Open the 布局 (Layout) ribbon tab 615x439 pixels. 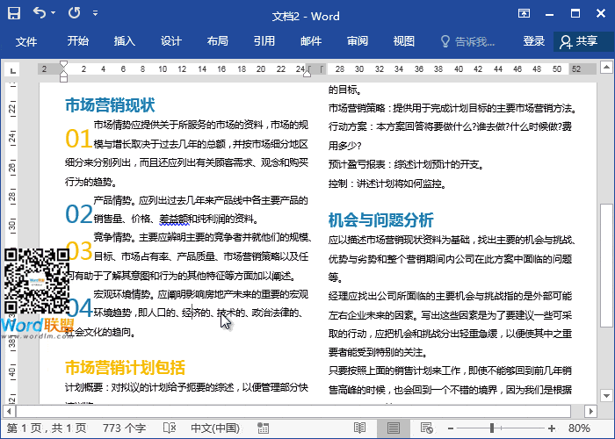point(218,41)
